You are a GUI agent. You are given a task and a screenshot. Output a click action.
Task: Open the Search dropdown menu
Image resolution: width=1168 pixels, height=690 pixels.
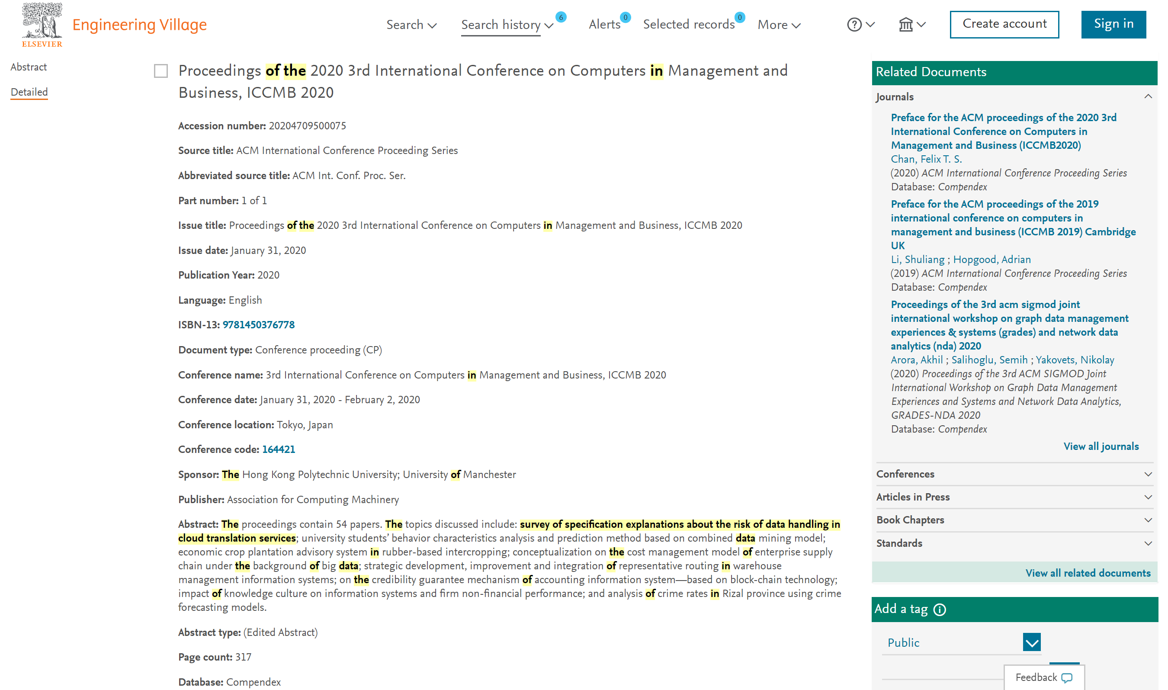click(411, 25)
